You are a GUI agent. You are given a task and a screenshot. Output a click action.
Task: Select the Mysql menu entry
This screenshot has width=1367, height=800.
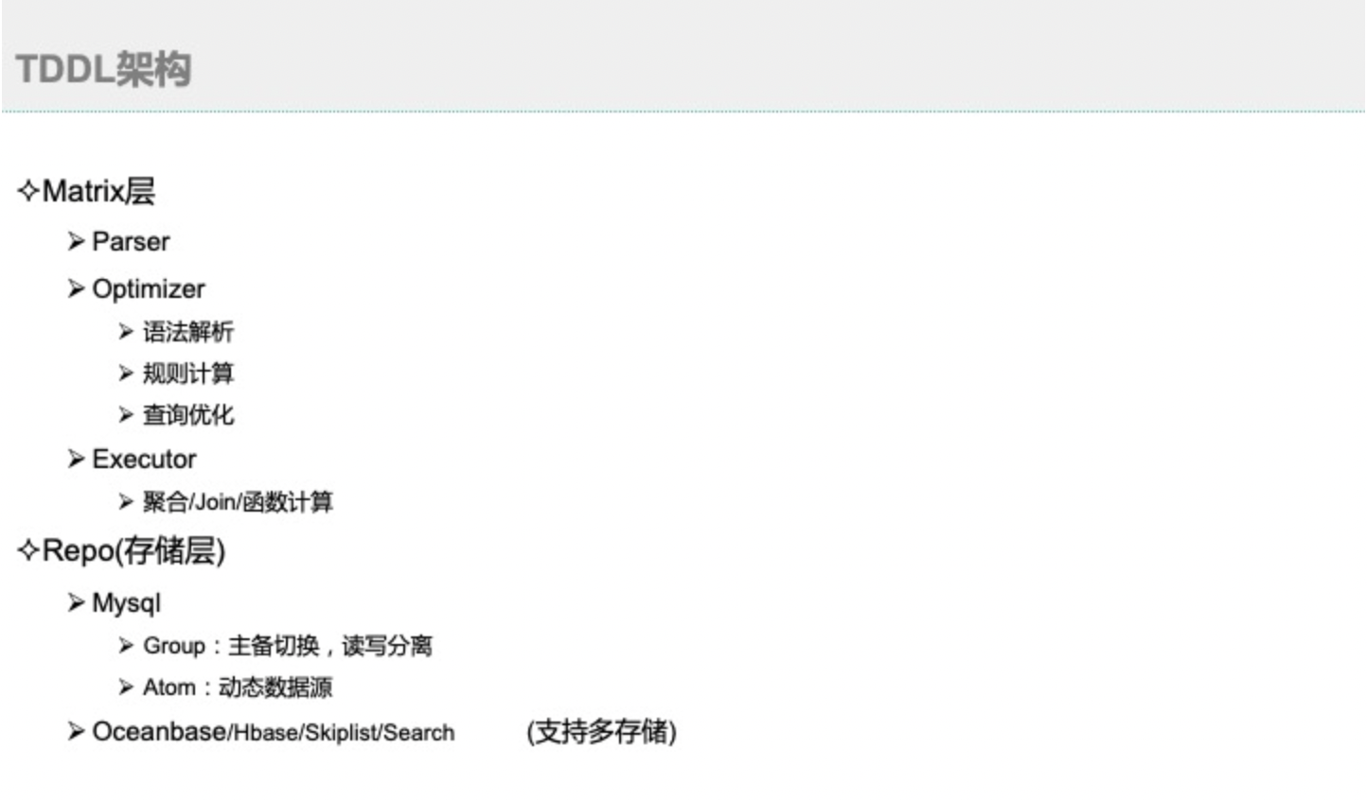point(120,603)
